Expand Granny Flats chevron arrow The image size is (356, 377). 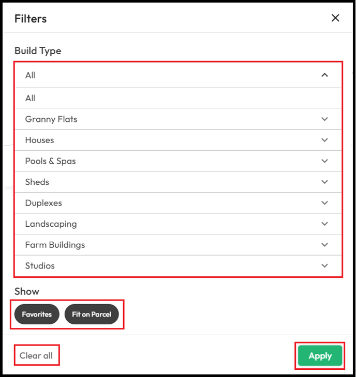tap(324, 119)
